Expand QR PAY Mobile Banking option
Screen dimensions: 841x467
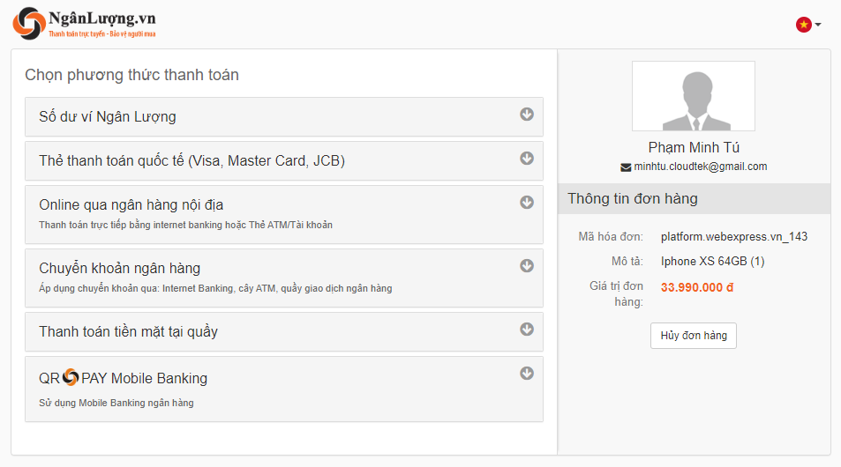pos(284,389)
